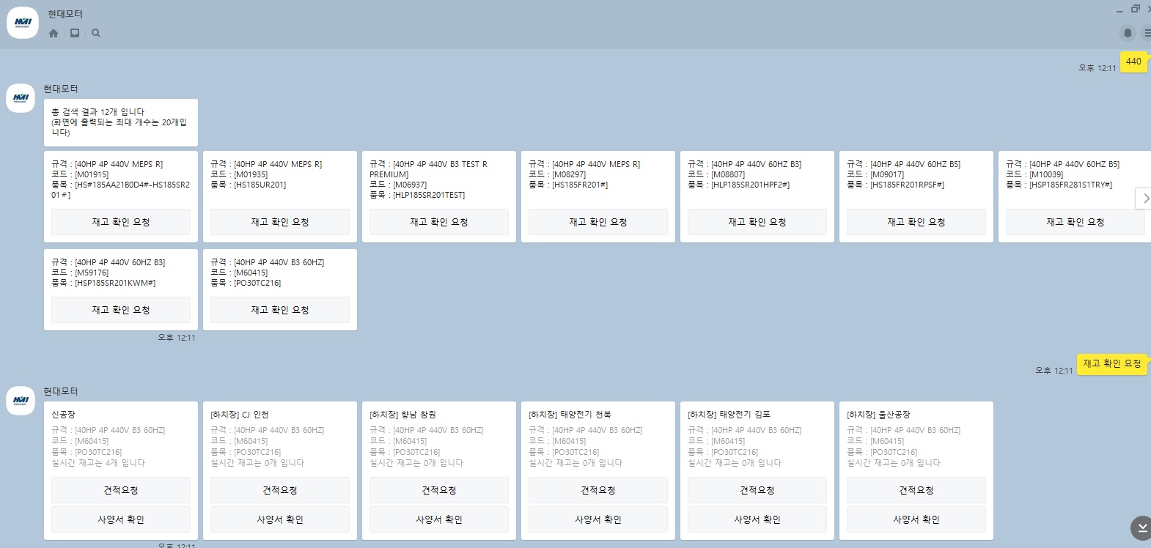Open the home icon under 현대모터 title
Screen dimensions: 1151x548
click(x=54, y=33)
